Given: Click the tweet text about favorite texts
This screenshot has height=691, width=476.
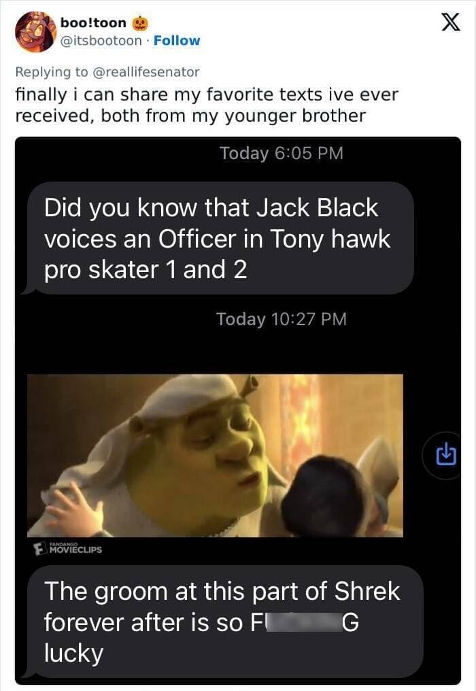Looking at the screenshot, I should click(x=207, y=105).
